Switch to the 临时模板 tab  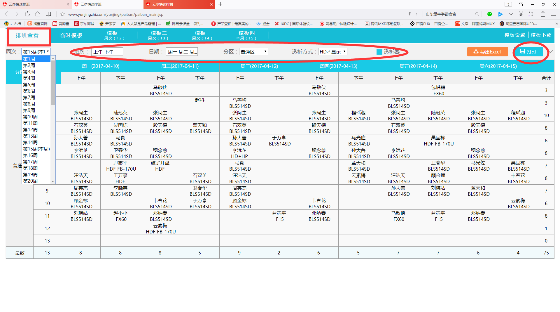tap(71, 35)
